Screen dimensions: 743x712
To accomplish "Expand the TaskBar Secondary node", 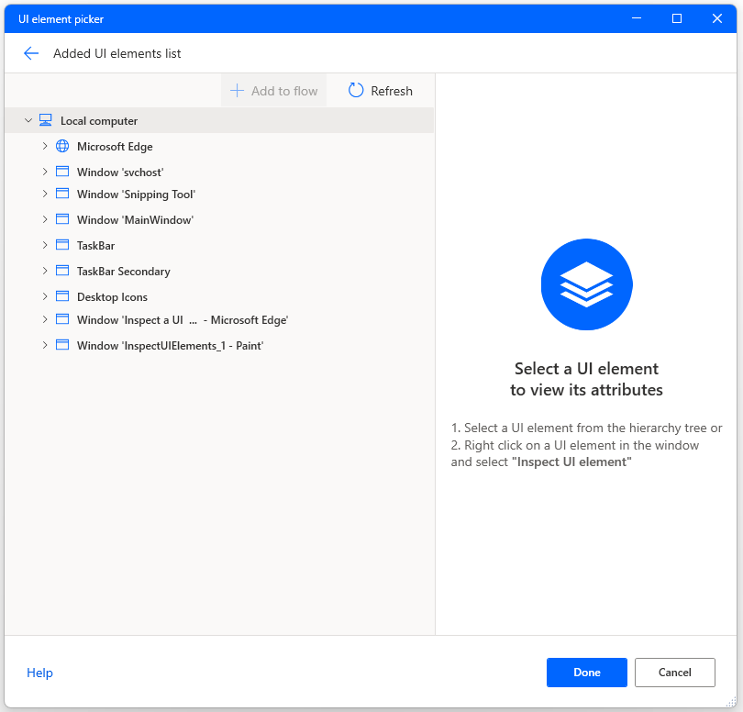I will [x=45, y=270].
